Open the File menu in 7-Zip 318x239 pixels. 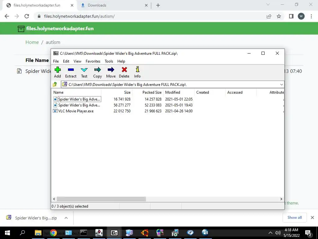56,61
